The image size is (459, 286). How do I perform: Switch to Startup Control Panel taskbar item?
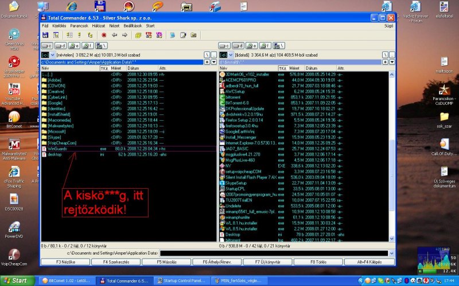pyautogui.click(x=182, y=281)
